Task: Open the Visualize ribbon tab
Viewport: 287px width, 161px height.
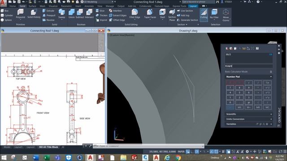Action: click(53, 6)
